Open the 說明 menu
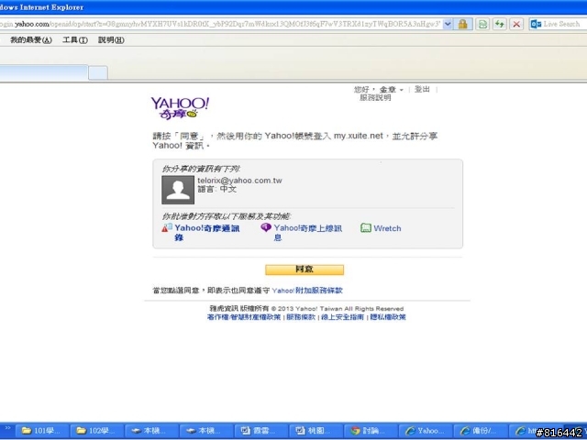This screenshot has width=587, height=440. (111, 40)
